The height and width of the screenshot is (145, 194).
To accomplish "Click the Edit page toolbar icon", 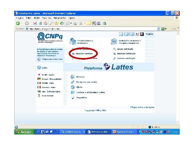I will click(x=81, y=23).
